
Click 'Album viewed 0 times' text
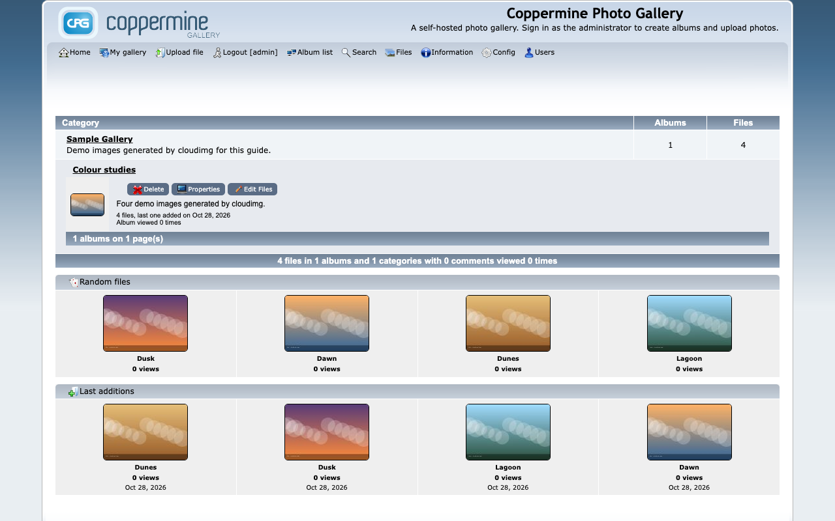[x=149, y=223]
